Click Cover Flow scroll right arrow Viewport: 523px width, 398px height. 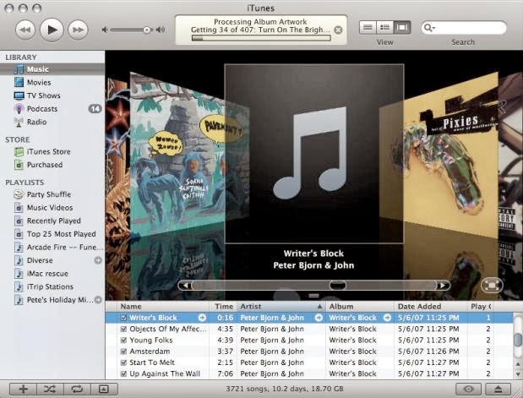pyautogui.click(x=443, y=286)
